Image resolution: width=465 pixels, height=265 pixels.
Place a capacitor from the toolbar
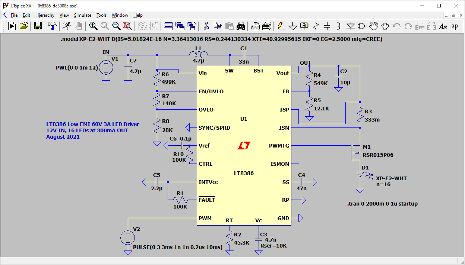(327, 26)
